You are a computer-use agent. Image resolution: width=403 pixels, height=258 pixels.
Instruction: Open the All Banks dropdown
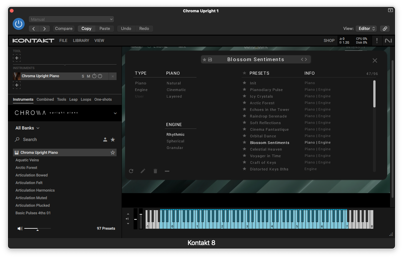tap(27, 128)
